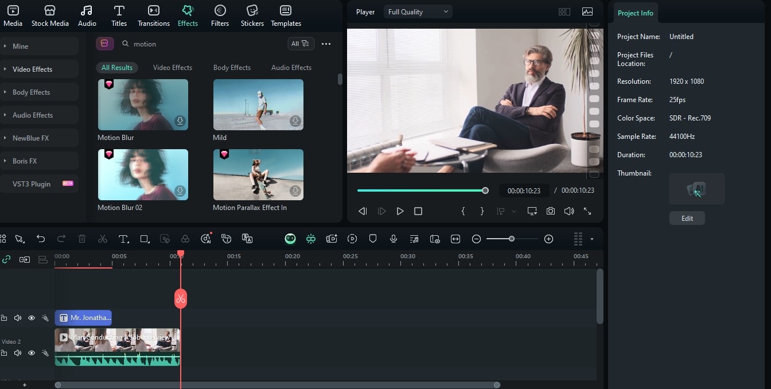Open the Templates tab

286,15
